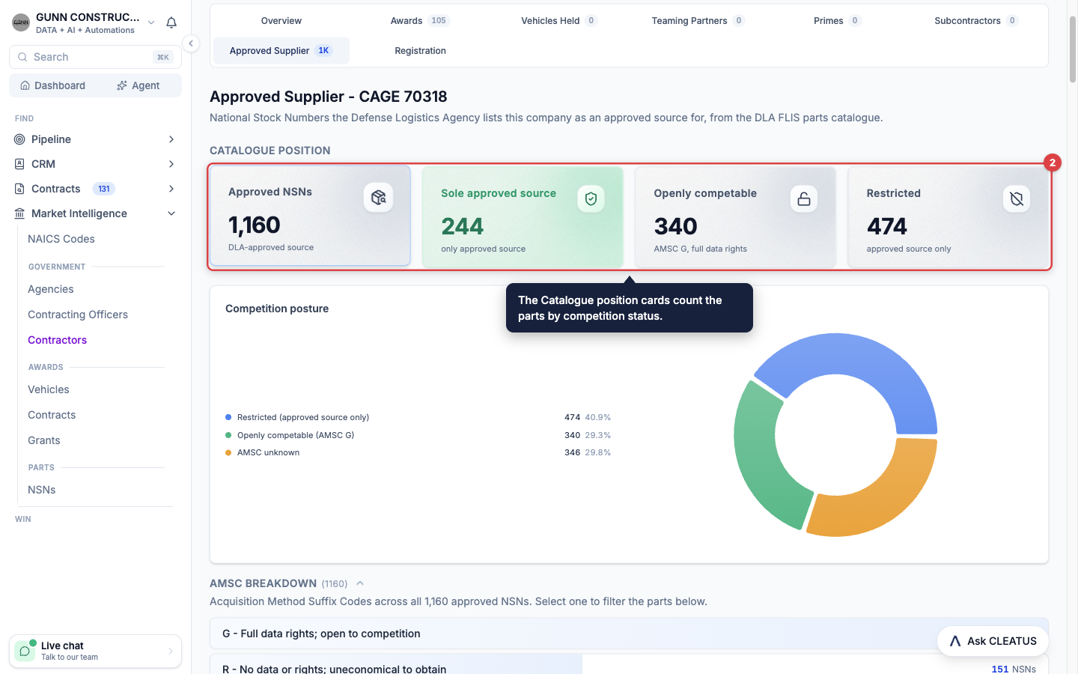Open the Grants sidebar item

coord(44,440)
